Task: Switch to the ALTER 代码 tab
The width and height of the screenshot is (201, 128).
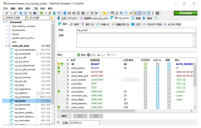Action: point(172,24)
